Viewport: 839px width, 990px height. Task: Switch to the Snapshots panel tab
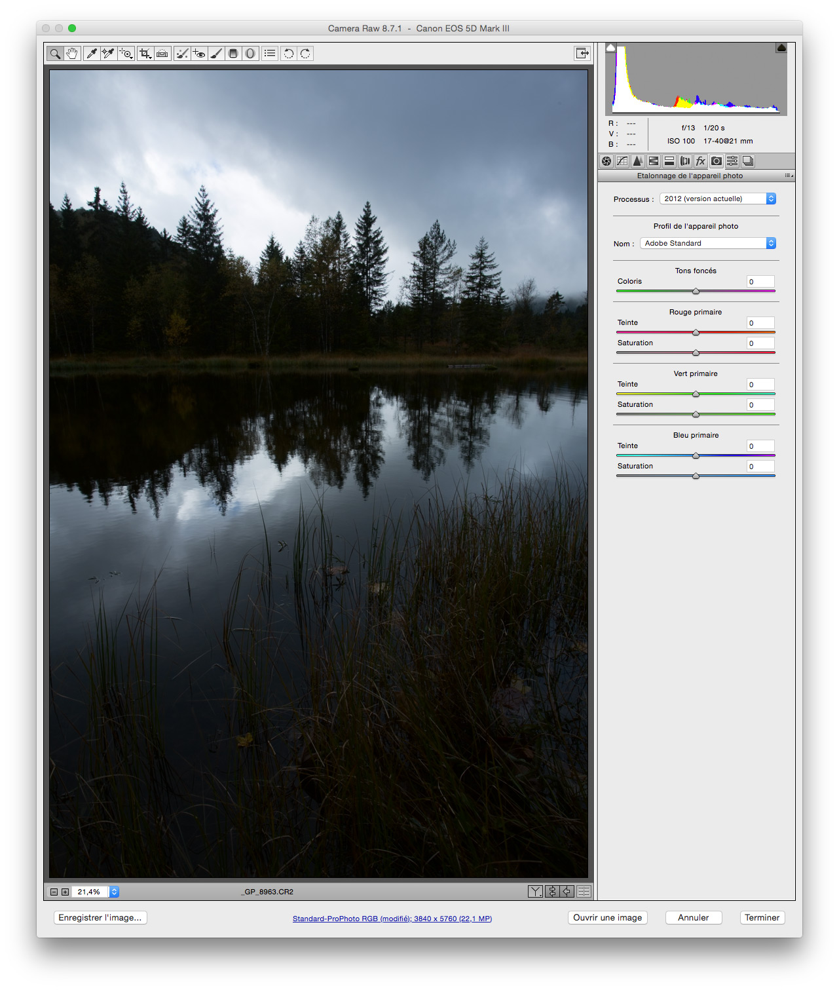pyautogui.click(x=748, y=161)
